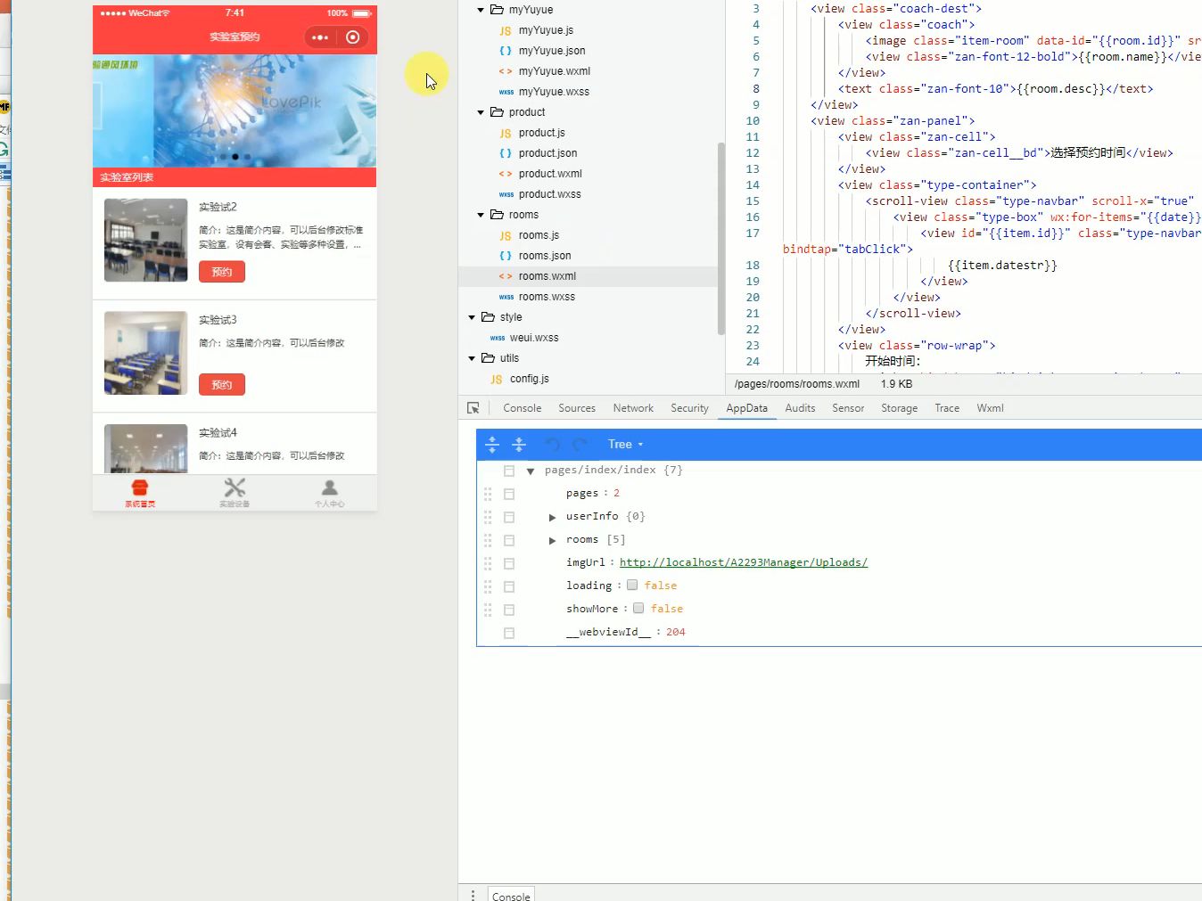The height and width of the screenshot is (901, 1202).
Task: Check the loading checkbox in AppData tree
Action: point(632,585)
